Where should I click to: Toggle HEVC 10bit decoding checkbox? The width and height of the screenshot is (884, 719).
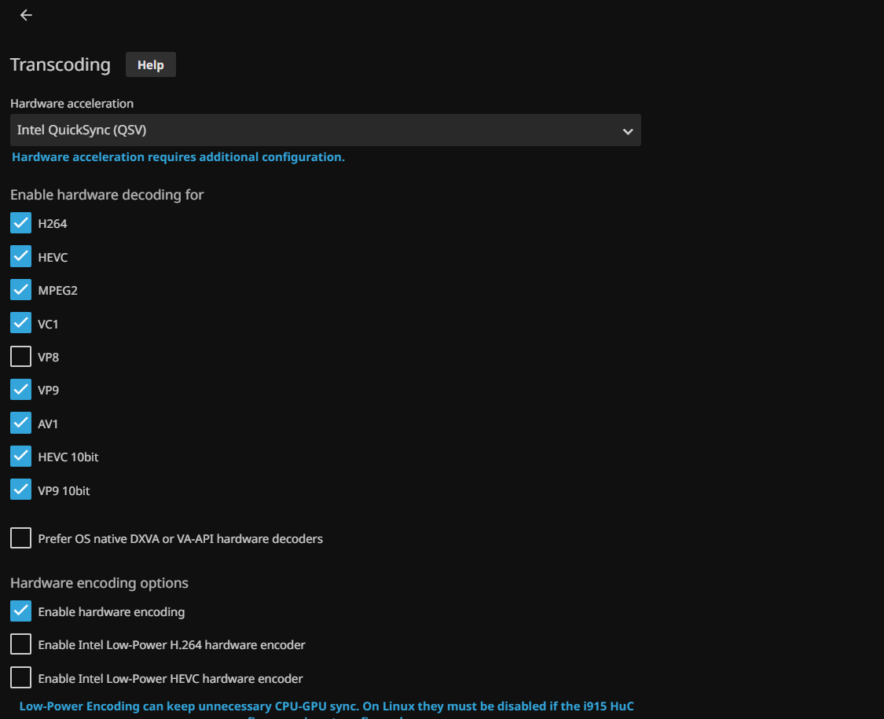21,457
